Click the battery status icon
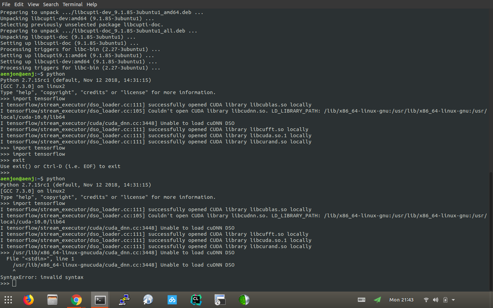 pos(445,300)
